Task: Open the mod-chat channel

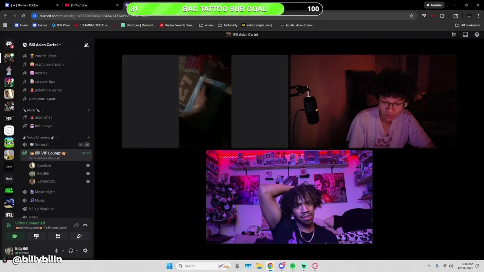Action: tap(57, 117)
